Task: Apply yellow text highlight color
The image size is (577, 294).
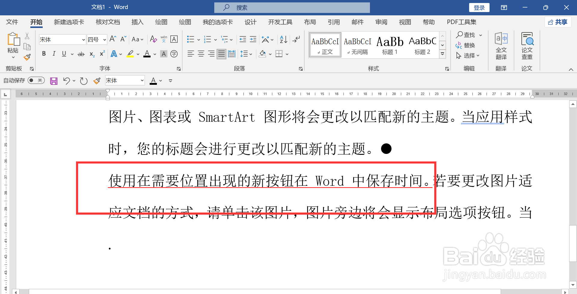Action: (x=130, y=54)
